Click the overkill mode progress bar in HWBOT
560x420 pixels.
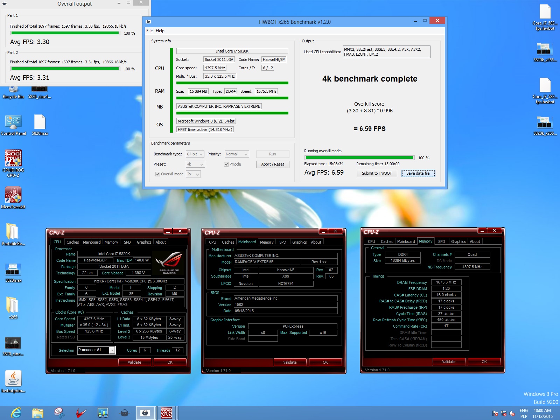(359, 158)
